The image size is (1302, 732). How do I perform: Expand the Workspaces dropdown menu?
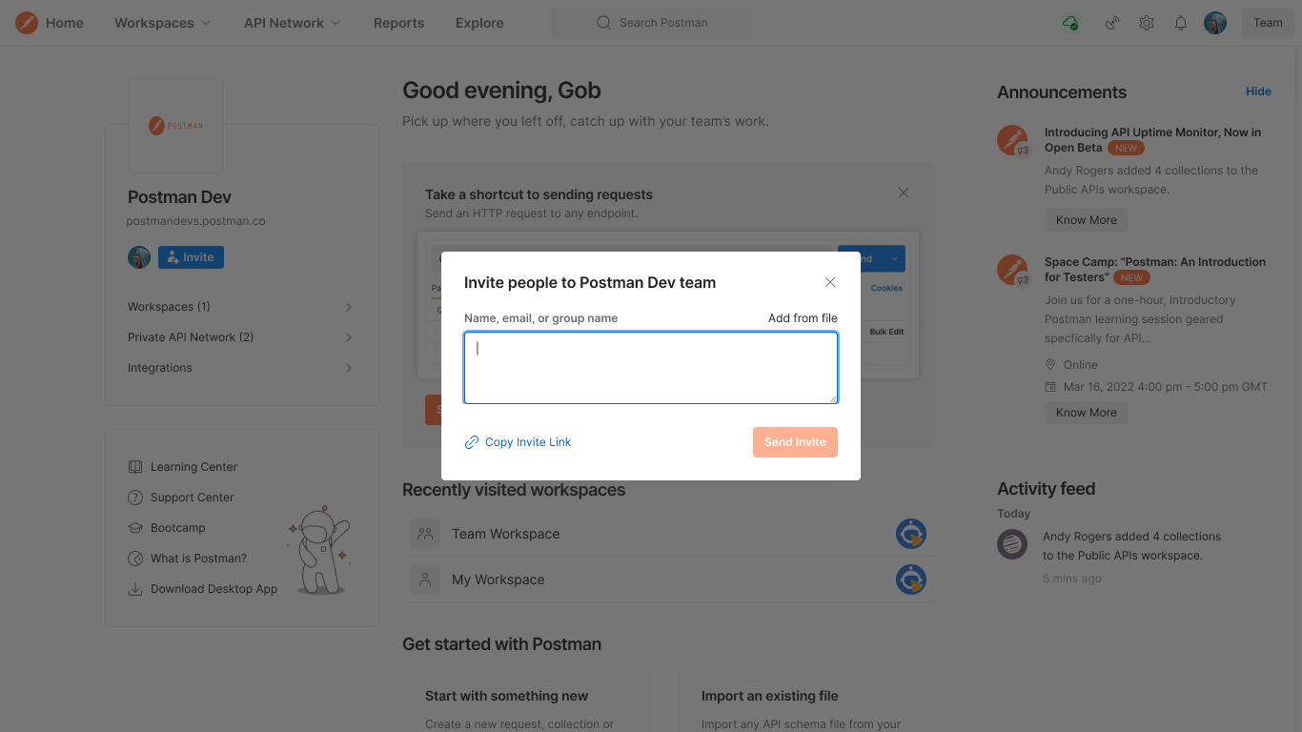(162, 23)
